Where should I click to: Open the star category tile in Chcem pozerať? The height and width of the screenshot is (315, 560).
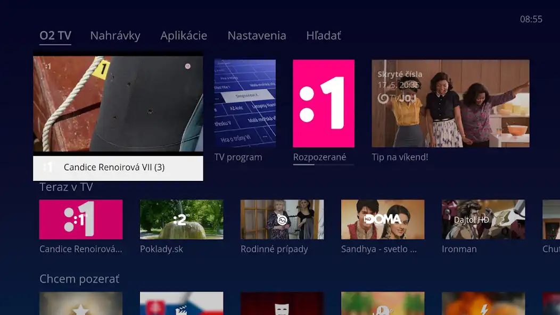[x=81, y=304]
